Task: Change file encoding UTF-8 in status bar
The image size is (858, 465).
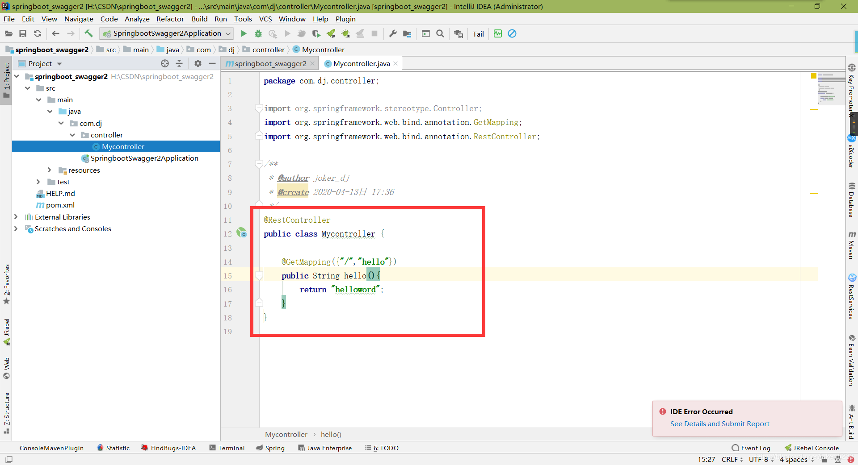Action: [761, 459]
